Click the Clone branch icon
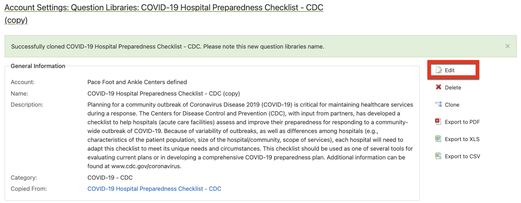 439,104
